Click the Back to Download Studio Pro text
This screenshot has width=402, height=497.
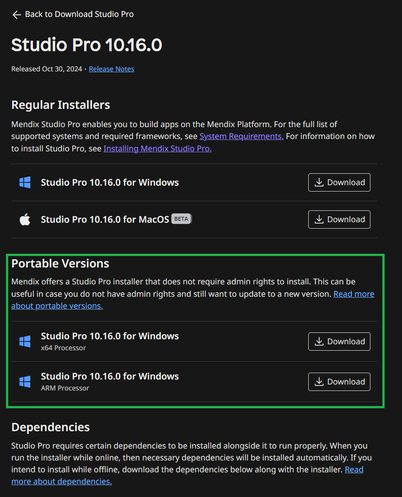(x=80, y=14)
